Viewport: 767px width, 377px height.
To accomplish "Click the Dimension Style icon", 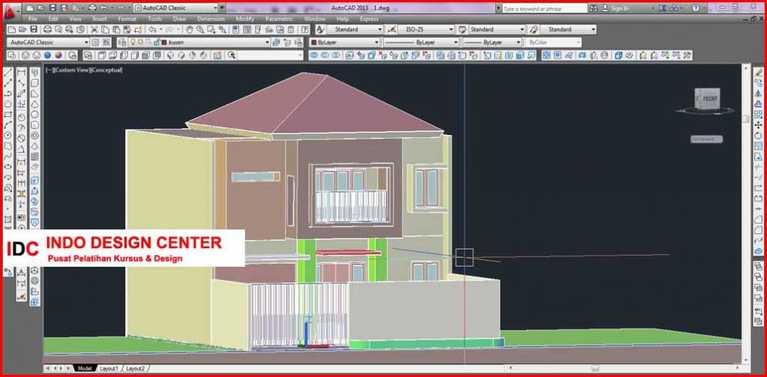I will click(x=392, y=29).
